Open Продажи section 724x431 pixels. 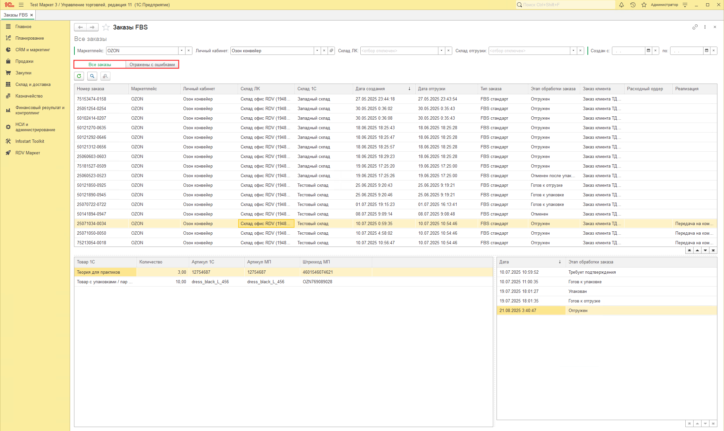pyautogui.click(x=24, y=61)
